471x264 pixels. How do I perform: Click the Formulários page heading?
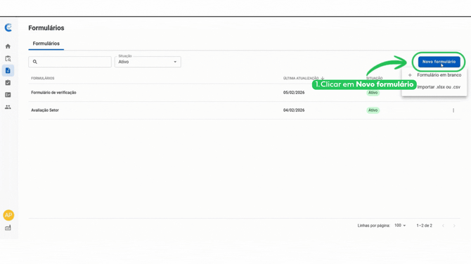46,28
